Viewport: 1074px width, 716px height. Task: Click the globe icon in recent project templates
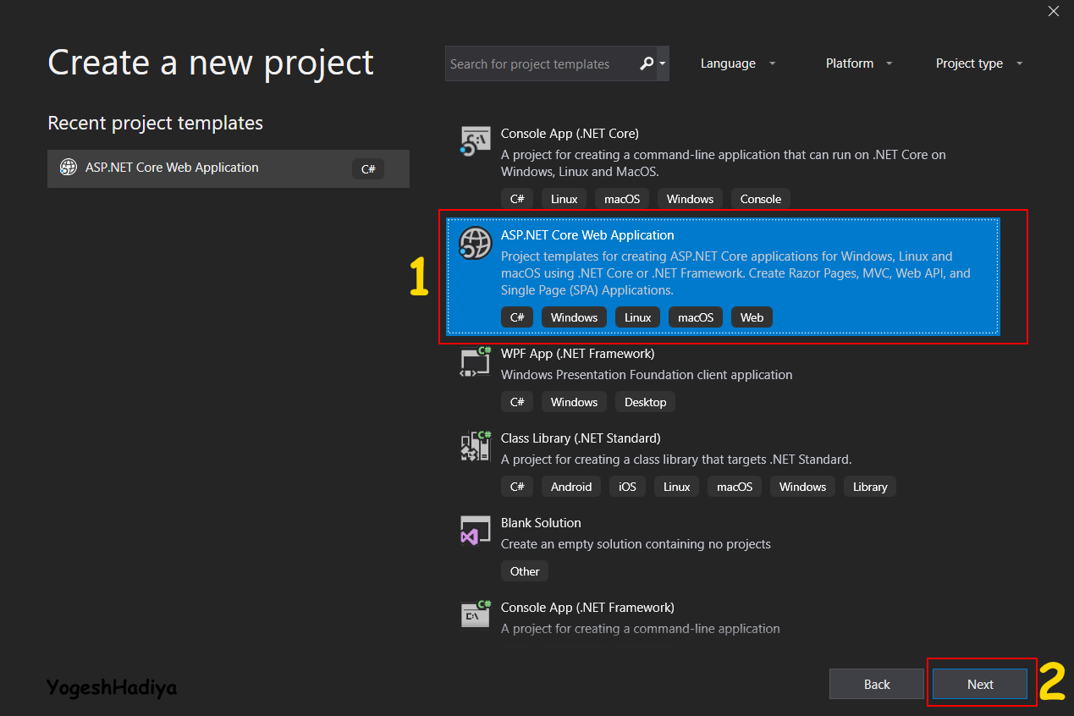[68, 168]
